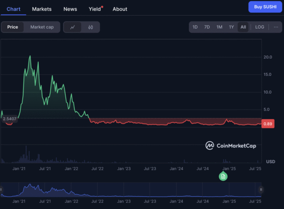
Task: Open the three-dots more options menu
Action: click(x=276, y=27)
